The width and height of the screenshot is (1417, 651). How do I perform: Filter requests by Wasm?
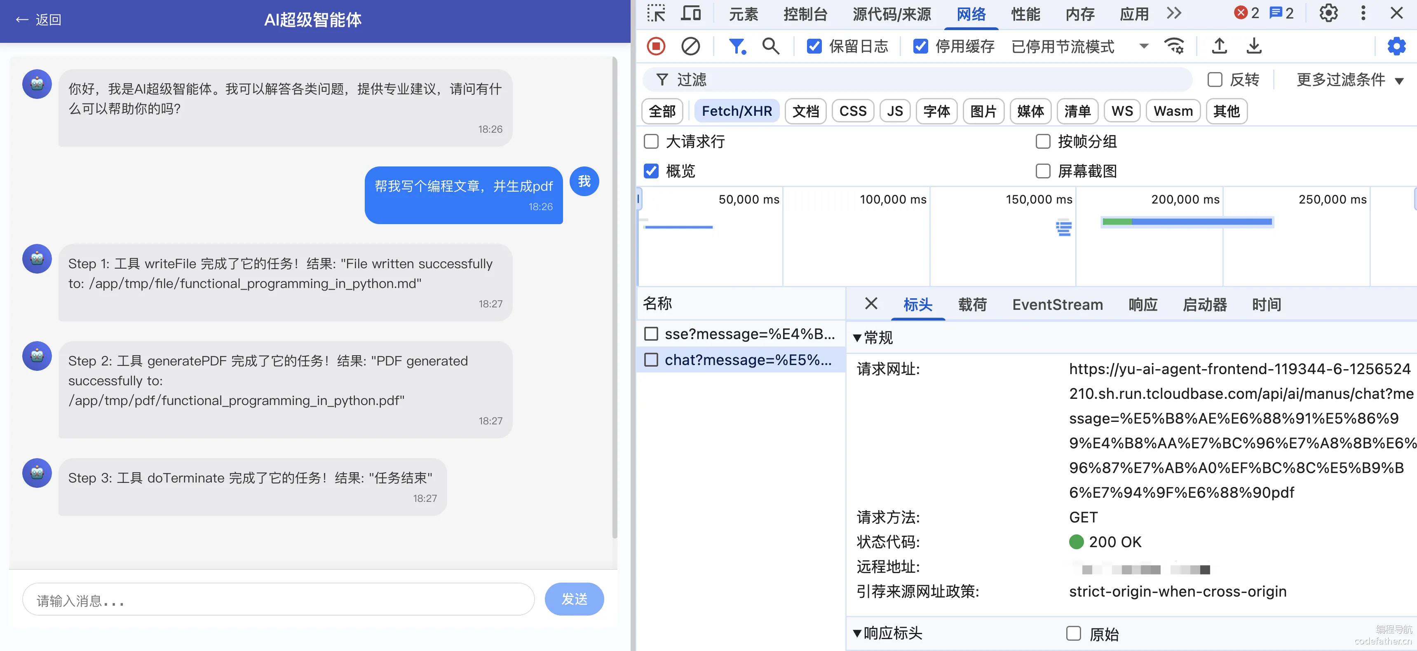click(x=1173, y=112)
